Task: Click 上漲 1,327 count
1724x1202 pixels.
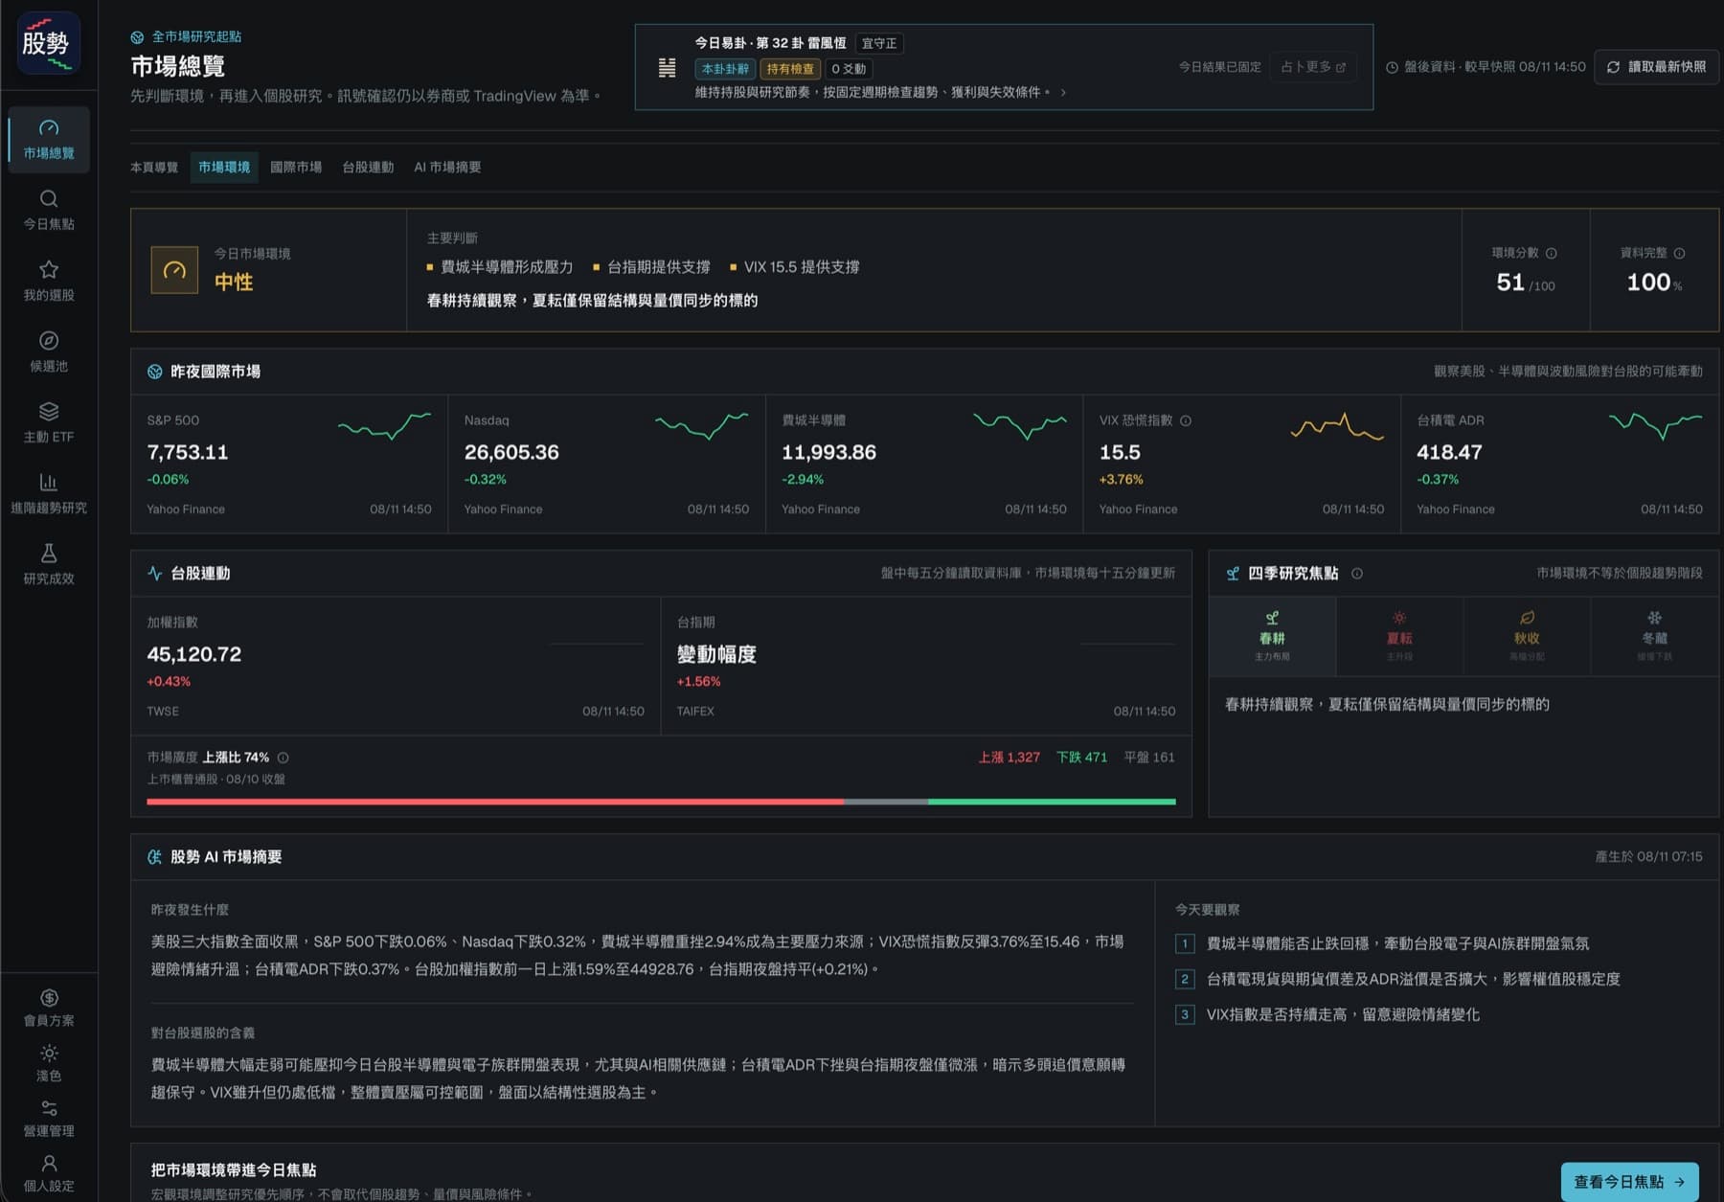Action: point(1009,758)
